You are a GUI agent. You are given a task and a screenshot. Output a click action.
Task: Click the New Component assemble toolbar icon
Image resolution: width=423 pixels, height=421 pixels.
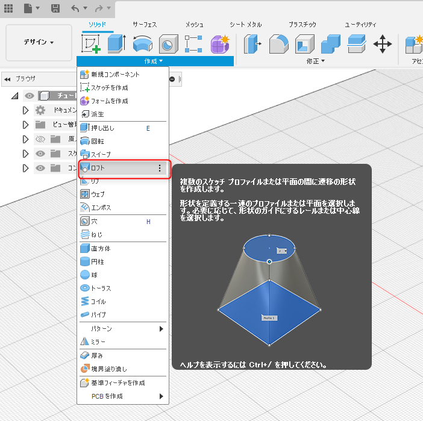(x=414, y=44)
